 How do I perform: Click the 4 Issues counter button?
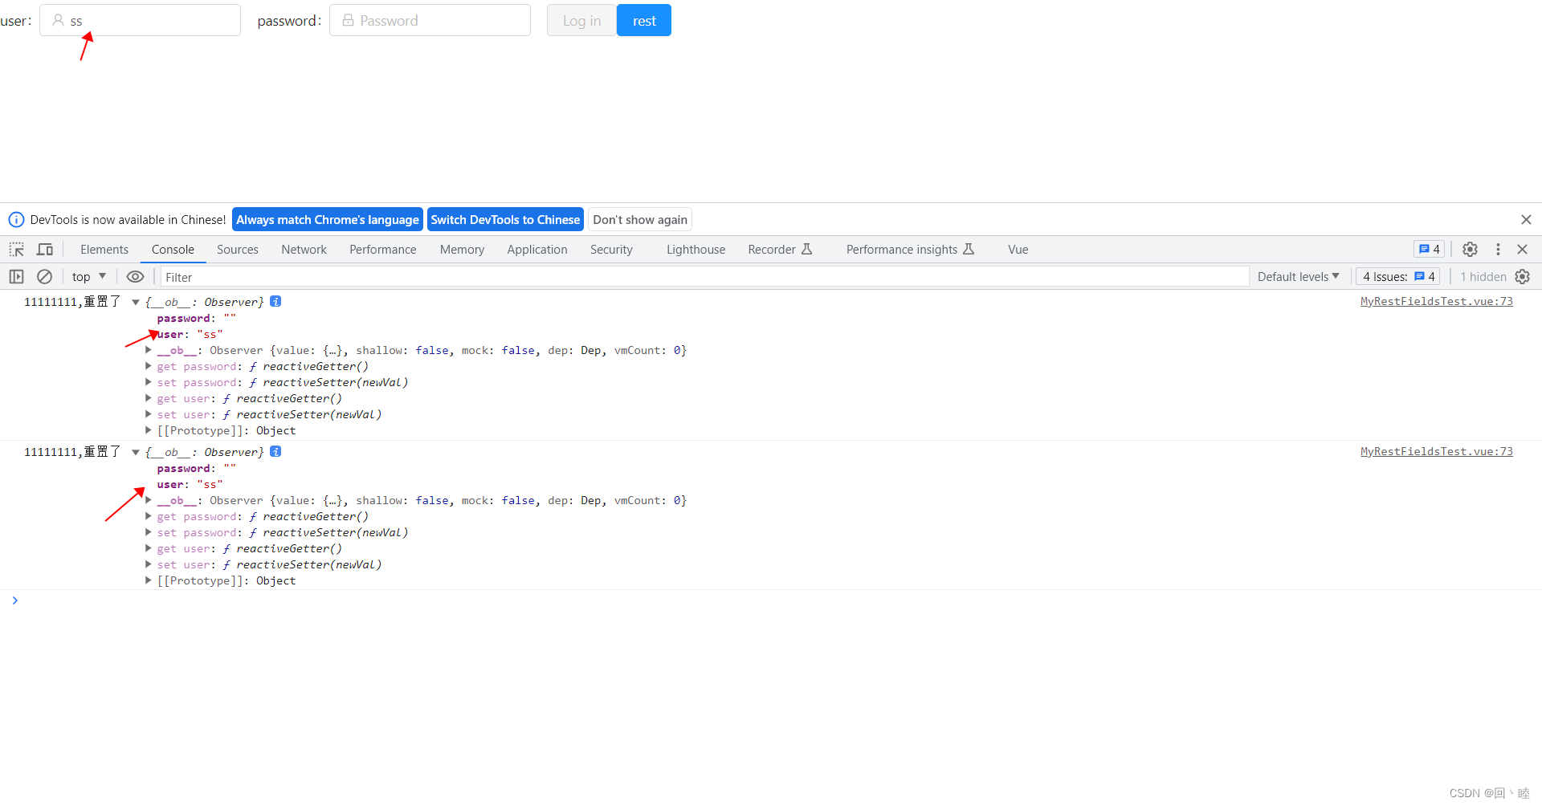pos(1397,276)
